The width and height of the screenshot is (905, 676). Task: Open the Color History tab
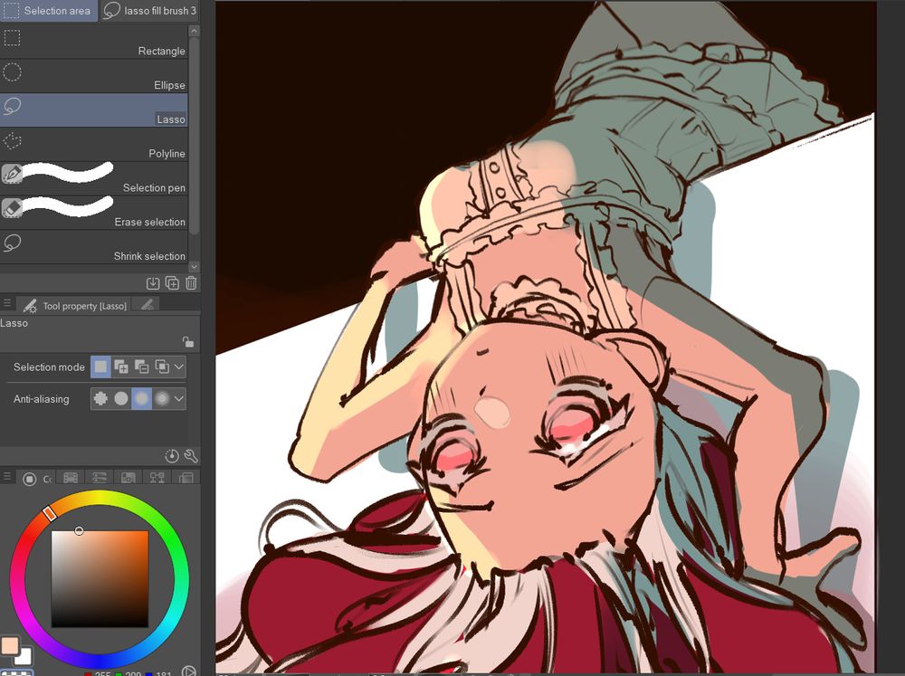click(186, 478)
